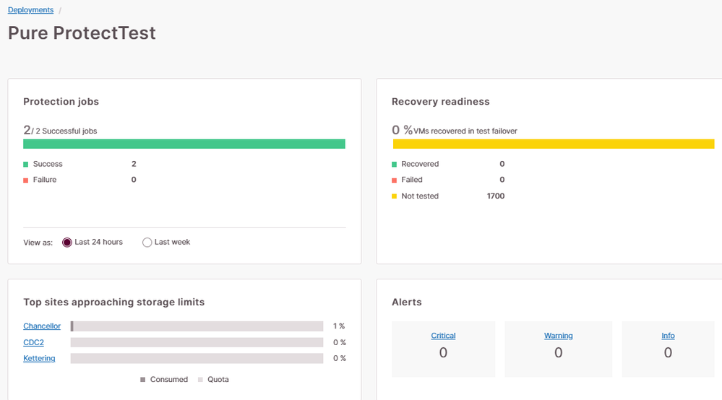The image size is (722, 400).
Task: View Warning alerts
Action: 558,336
